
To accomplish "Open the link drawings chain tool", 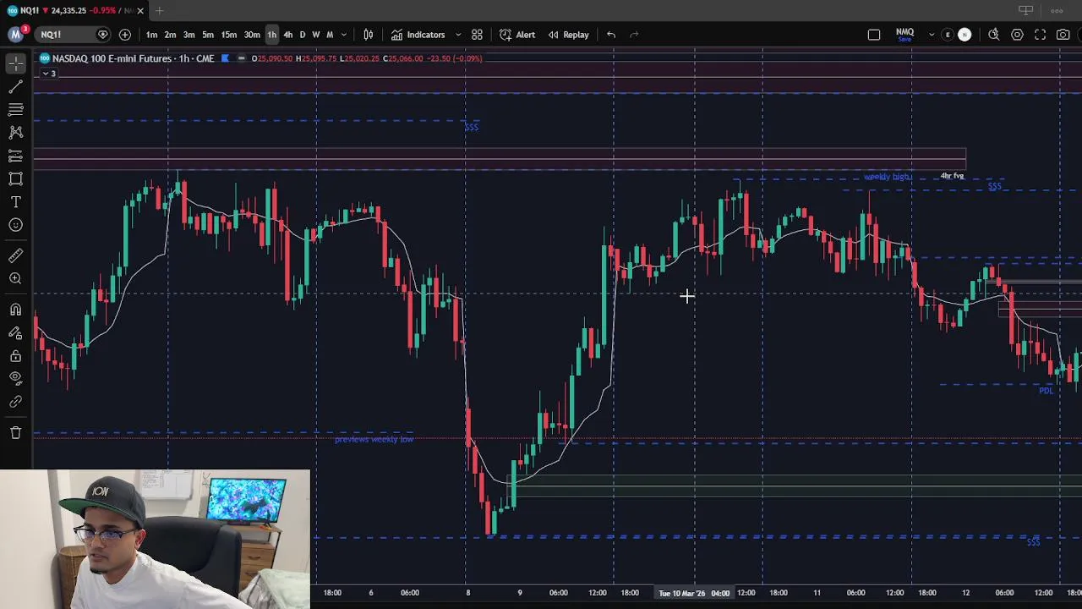I will pyautogui.click(x=15, y=402).
